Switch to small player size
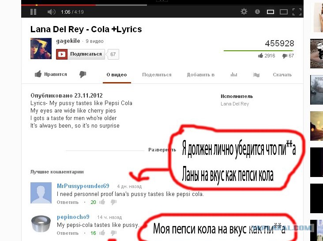Image resolution: width=323 pixels, height=241 pixels. coord(270,12)
